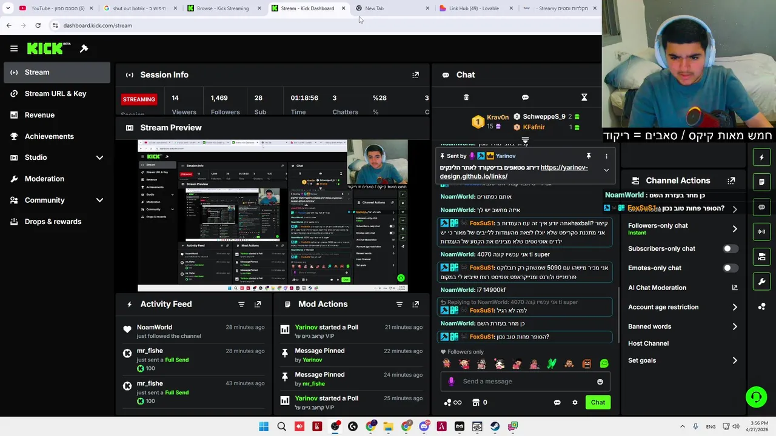Pop out the Activity Feed panel
This screenshot has width=776, height=436.
click(258, 304)
